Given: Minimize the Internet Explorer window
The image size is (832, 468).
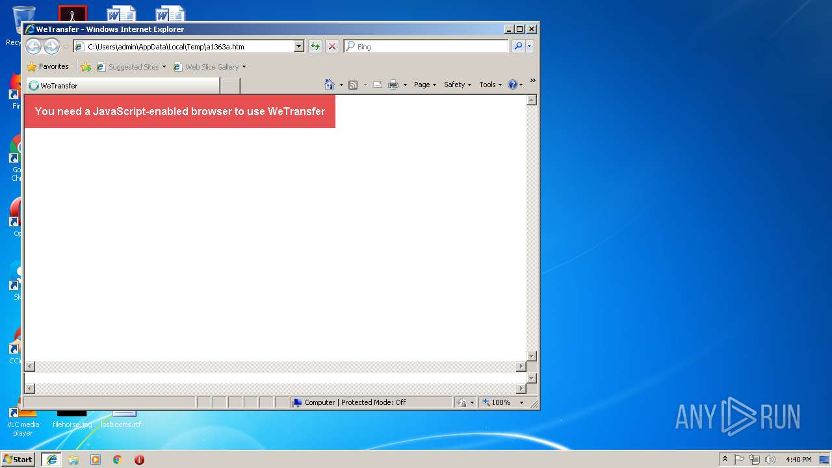Looking at the screenshot, I should pyautogui.click(x=509, y=29).
